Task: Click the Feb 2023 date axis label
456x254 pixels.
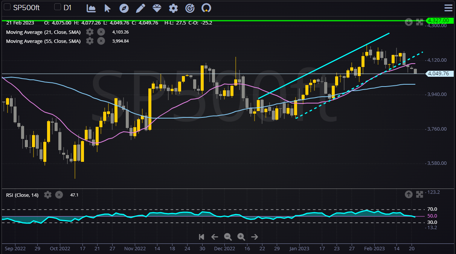Action: (375, 248)
